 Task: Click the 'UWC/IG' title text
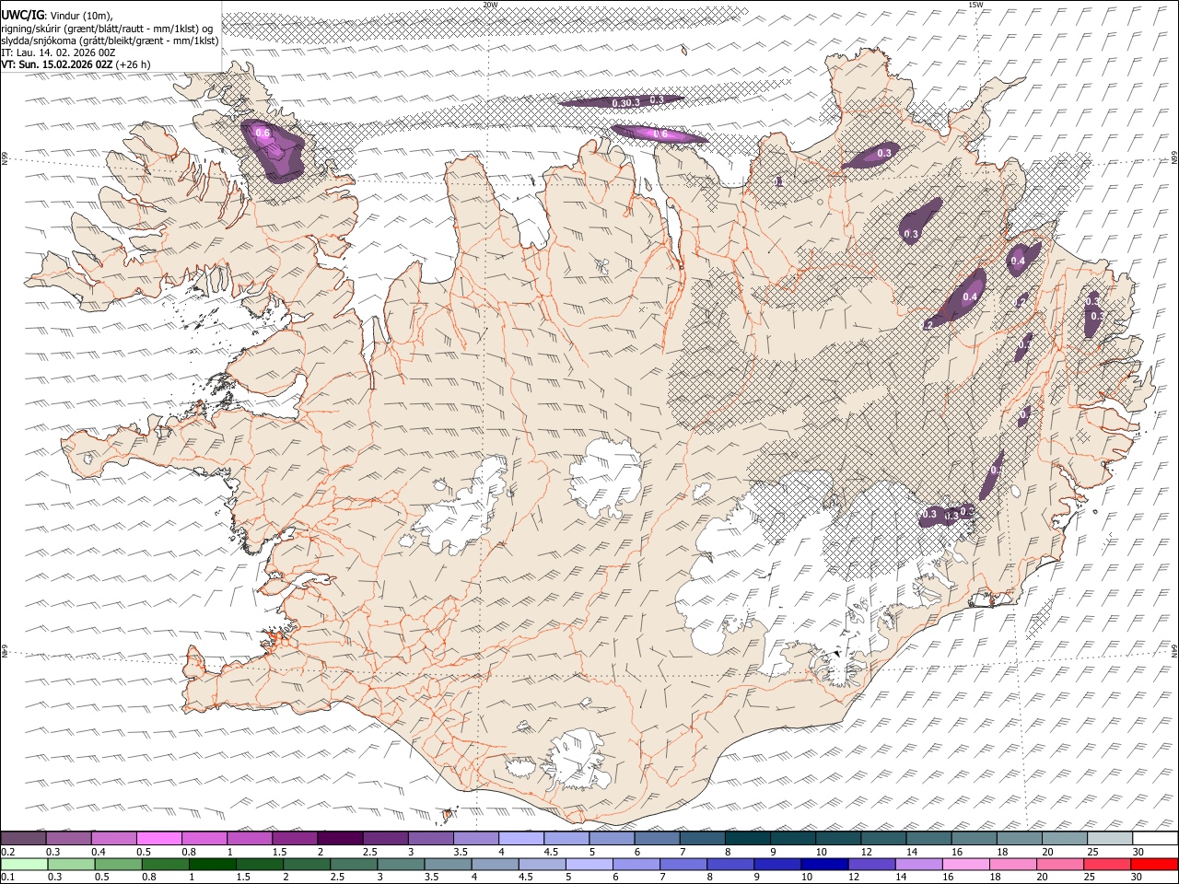(x=21, y=15)
